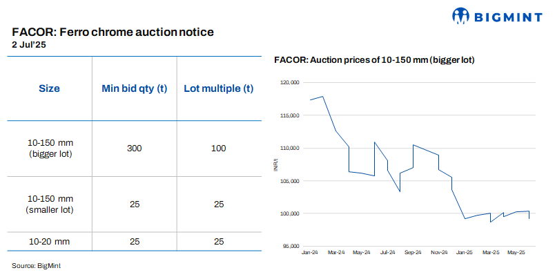Select the Lot multiple (t) column header
Screen dimensions: 555x277
219,88
